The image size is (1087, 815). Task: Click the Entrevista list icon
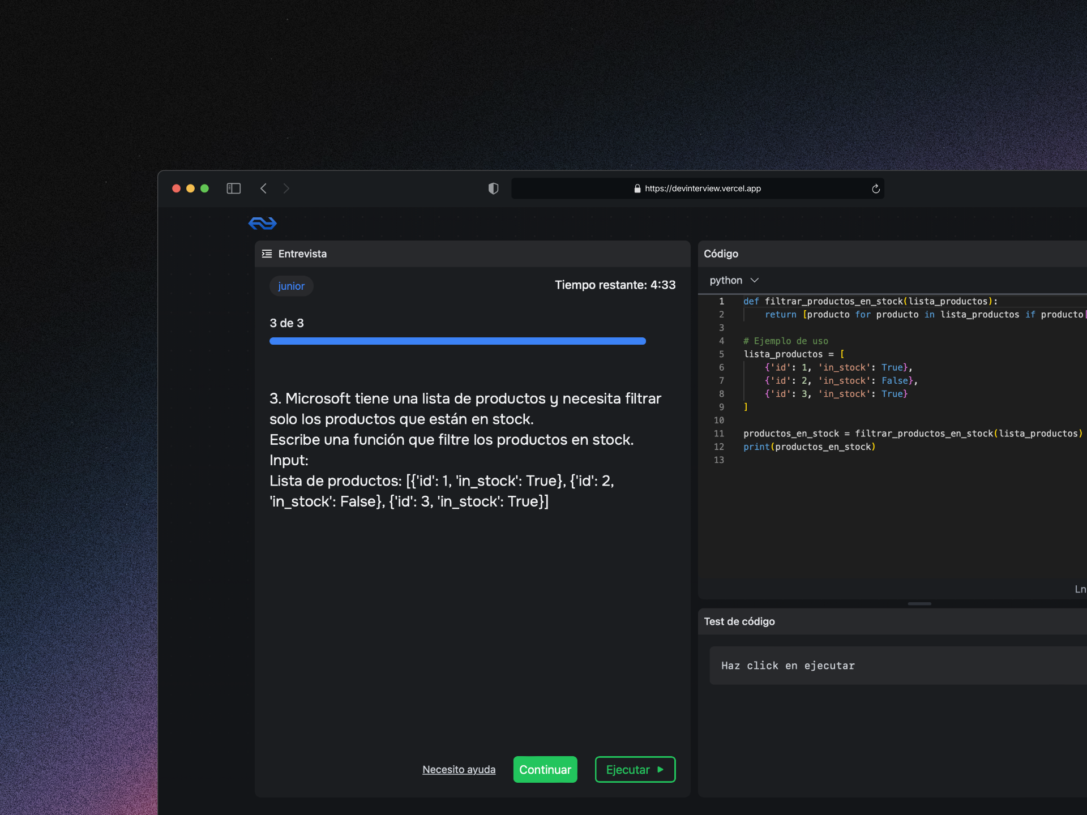(x=267, y=254)
